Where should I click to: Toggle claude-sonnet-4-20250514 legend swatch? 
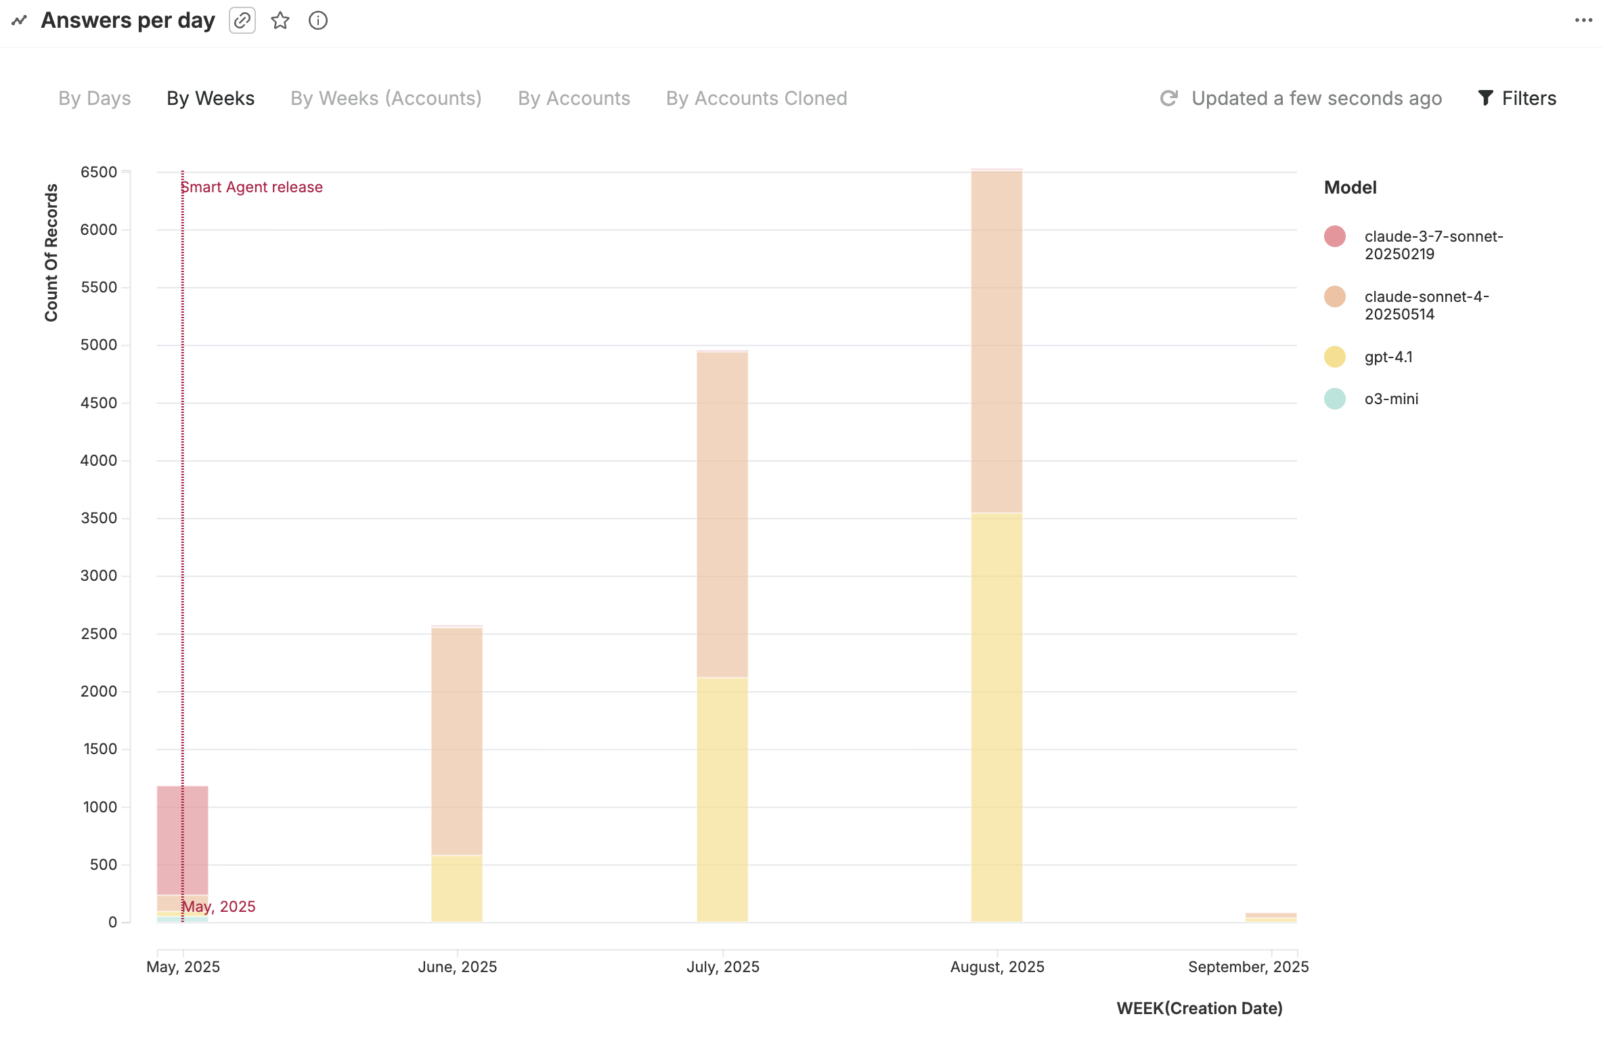click(1335, 297)
